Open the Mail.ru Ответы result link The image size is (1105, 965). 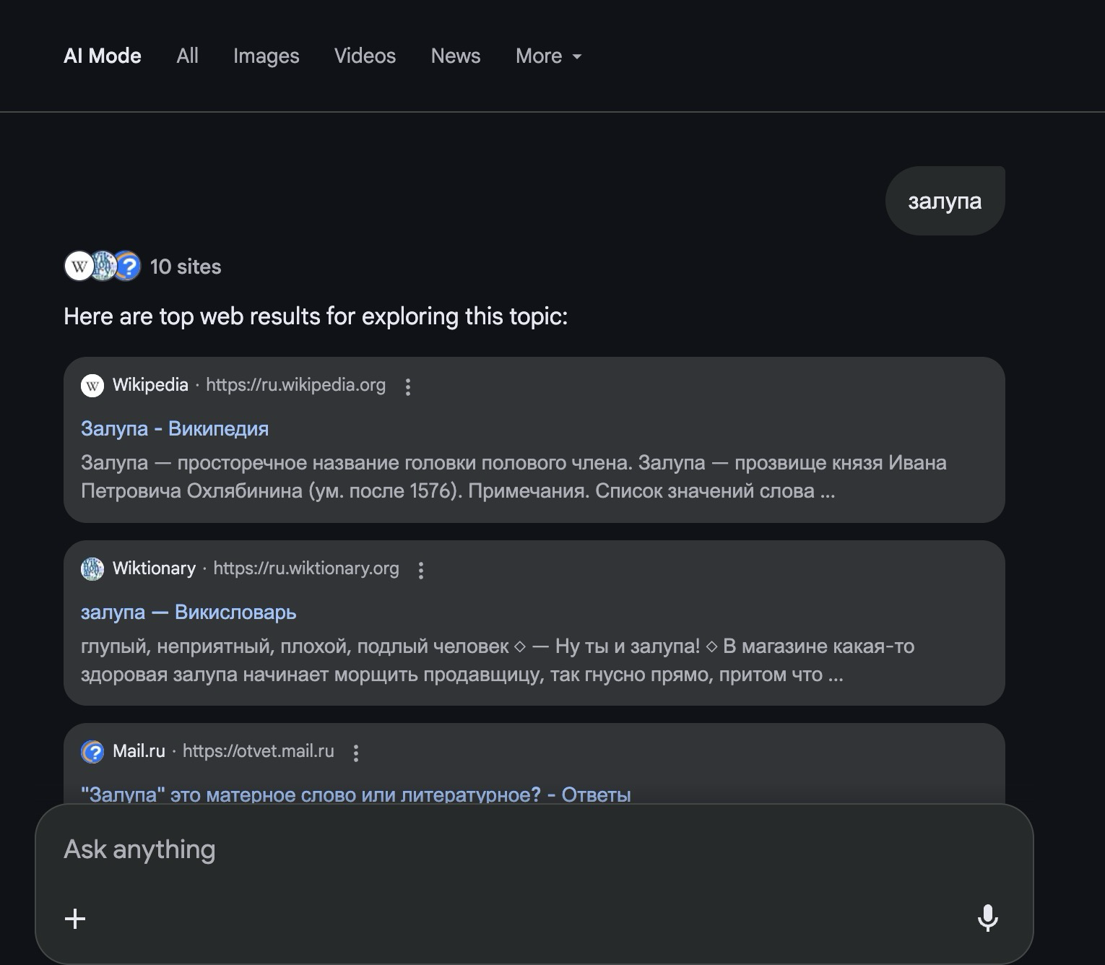click(355, 795)
